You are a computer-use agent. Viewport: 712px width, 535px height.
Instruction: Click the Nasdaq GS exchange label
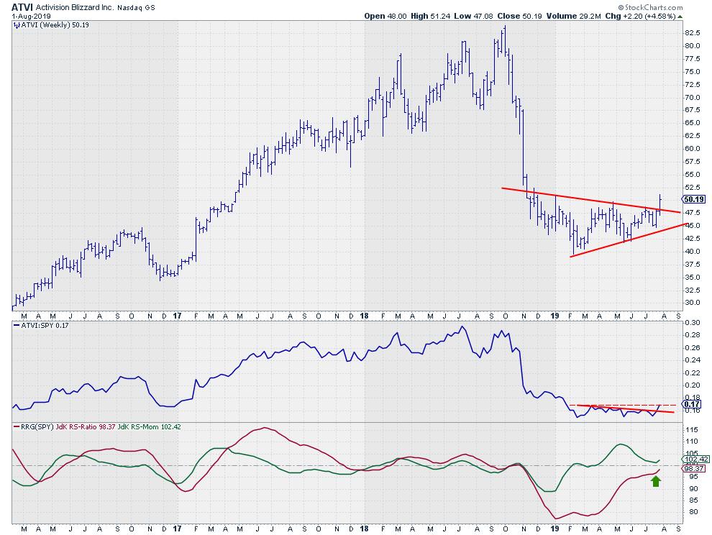point(136,8)
